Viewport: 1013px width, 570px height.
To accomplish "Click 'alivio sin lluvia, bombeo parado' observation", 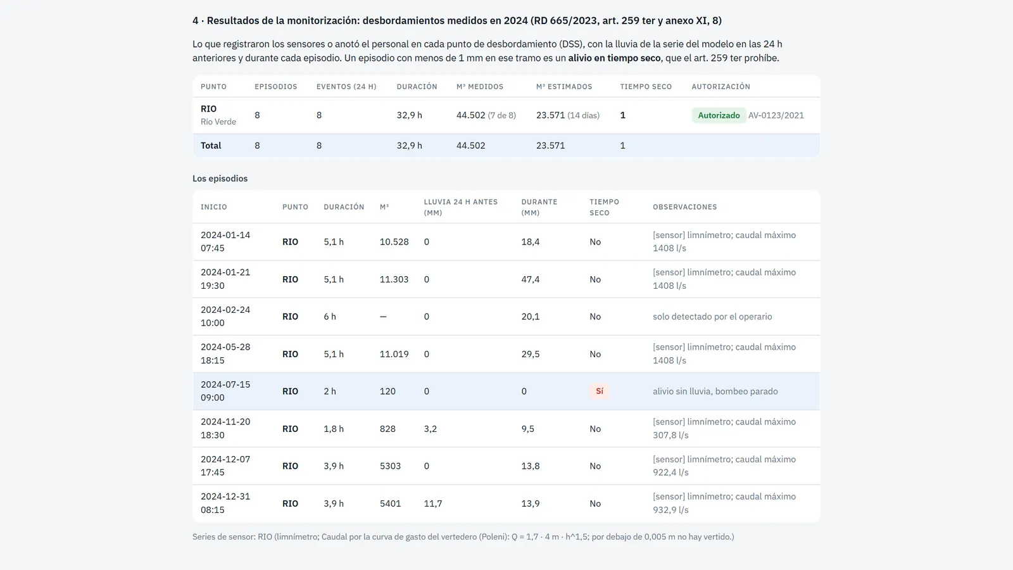I will pos(715,391).
